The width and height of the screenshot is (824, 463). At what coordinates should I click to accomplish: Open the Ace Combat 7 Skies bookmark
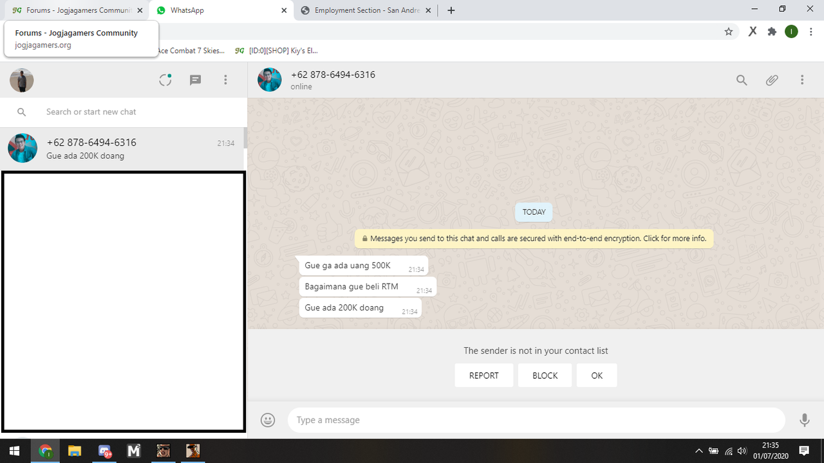pyautogui.click(x=191, y=50)
